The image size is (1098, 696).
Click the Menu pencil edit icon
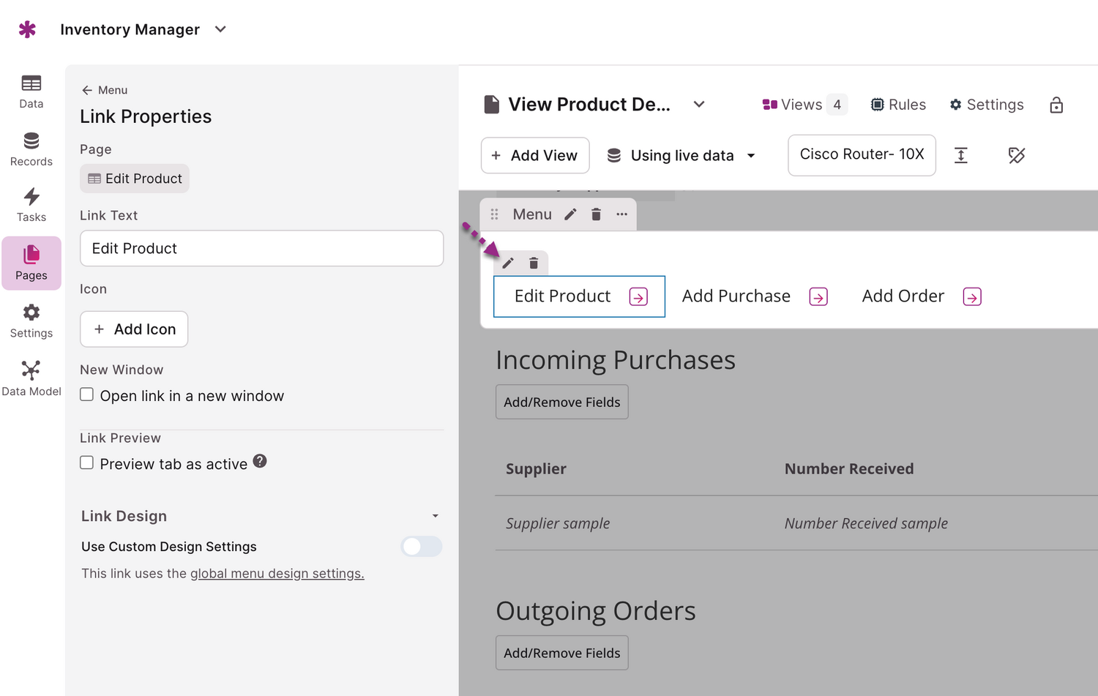570,214
